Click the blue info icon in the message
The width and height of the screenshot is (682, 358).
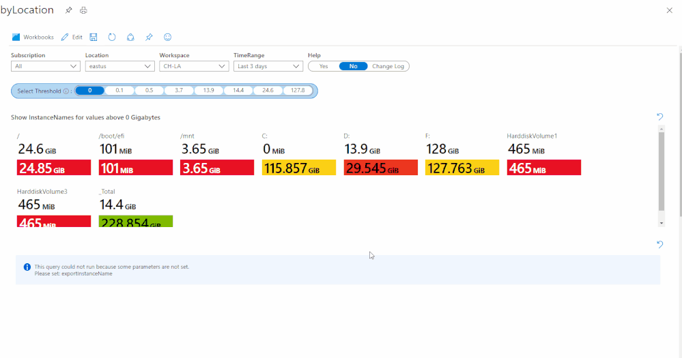click(x=27, y=267)
